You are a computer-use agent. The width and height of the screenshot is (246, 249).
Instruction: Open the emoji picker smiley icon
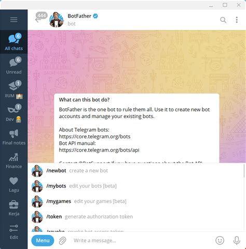[x=220, y=240]
